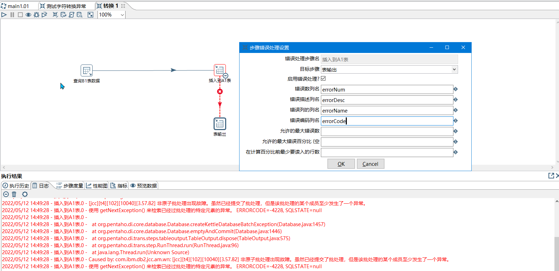
Task: Open log settings gear icon
Action: click(x=25, y=194)
